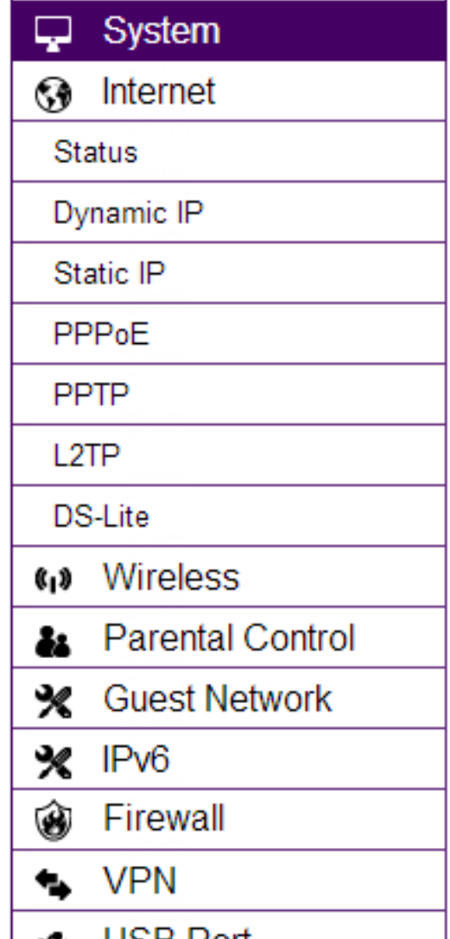Click the VPN arrows icon
Viewport: 450px width, 939px height.
54,885
